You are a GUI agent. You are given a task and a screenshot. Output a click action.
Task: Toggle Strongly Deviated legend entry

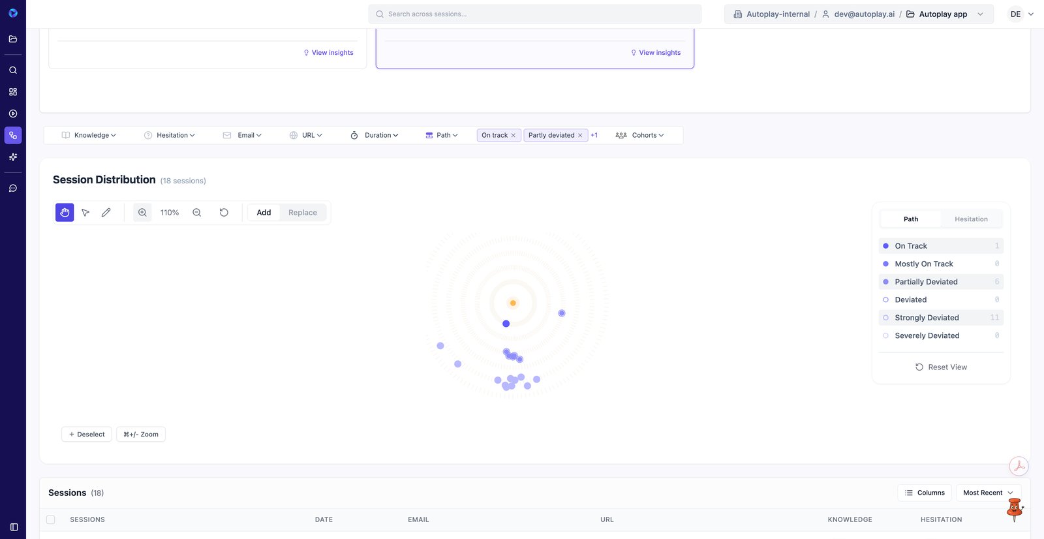click(927, 318)
